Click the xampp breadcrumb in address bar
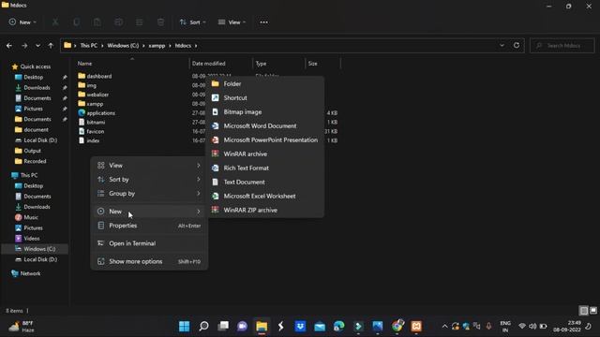 click(157, 46)
